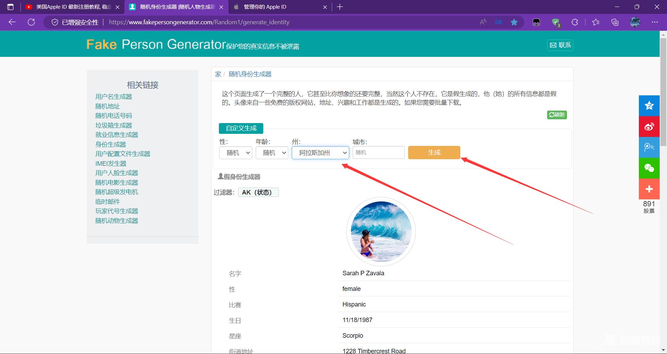
Task: Open the 临时邮件 temporary mail link
Action: tap(107, 201)
